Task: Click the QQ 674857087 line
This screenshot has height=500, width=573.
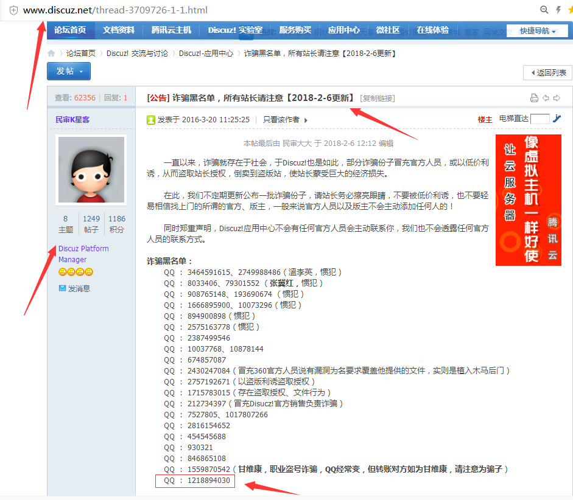Action: pos(195,360)
